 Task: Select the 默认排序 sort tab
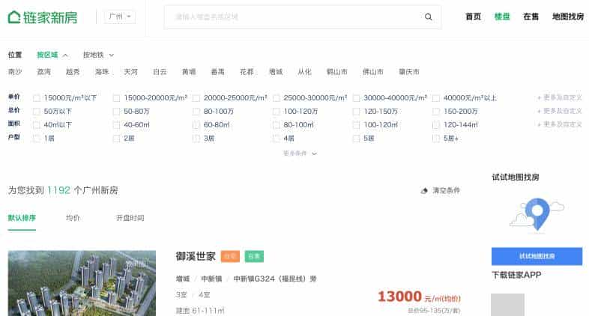(22, 218)
